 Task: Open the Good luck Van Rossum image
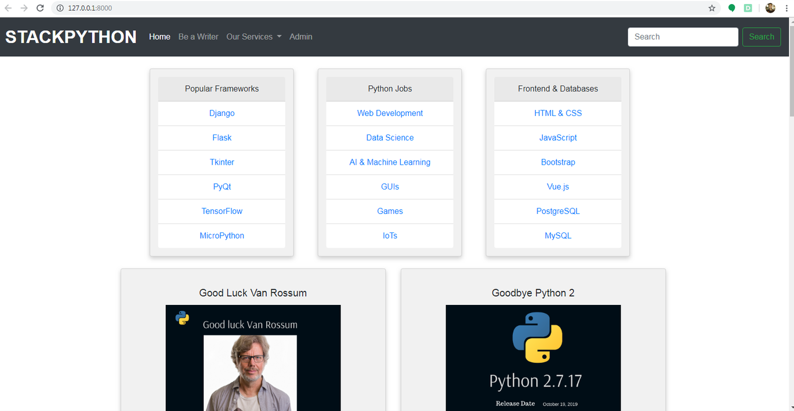[253, 358]
